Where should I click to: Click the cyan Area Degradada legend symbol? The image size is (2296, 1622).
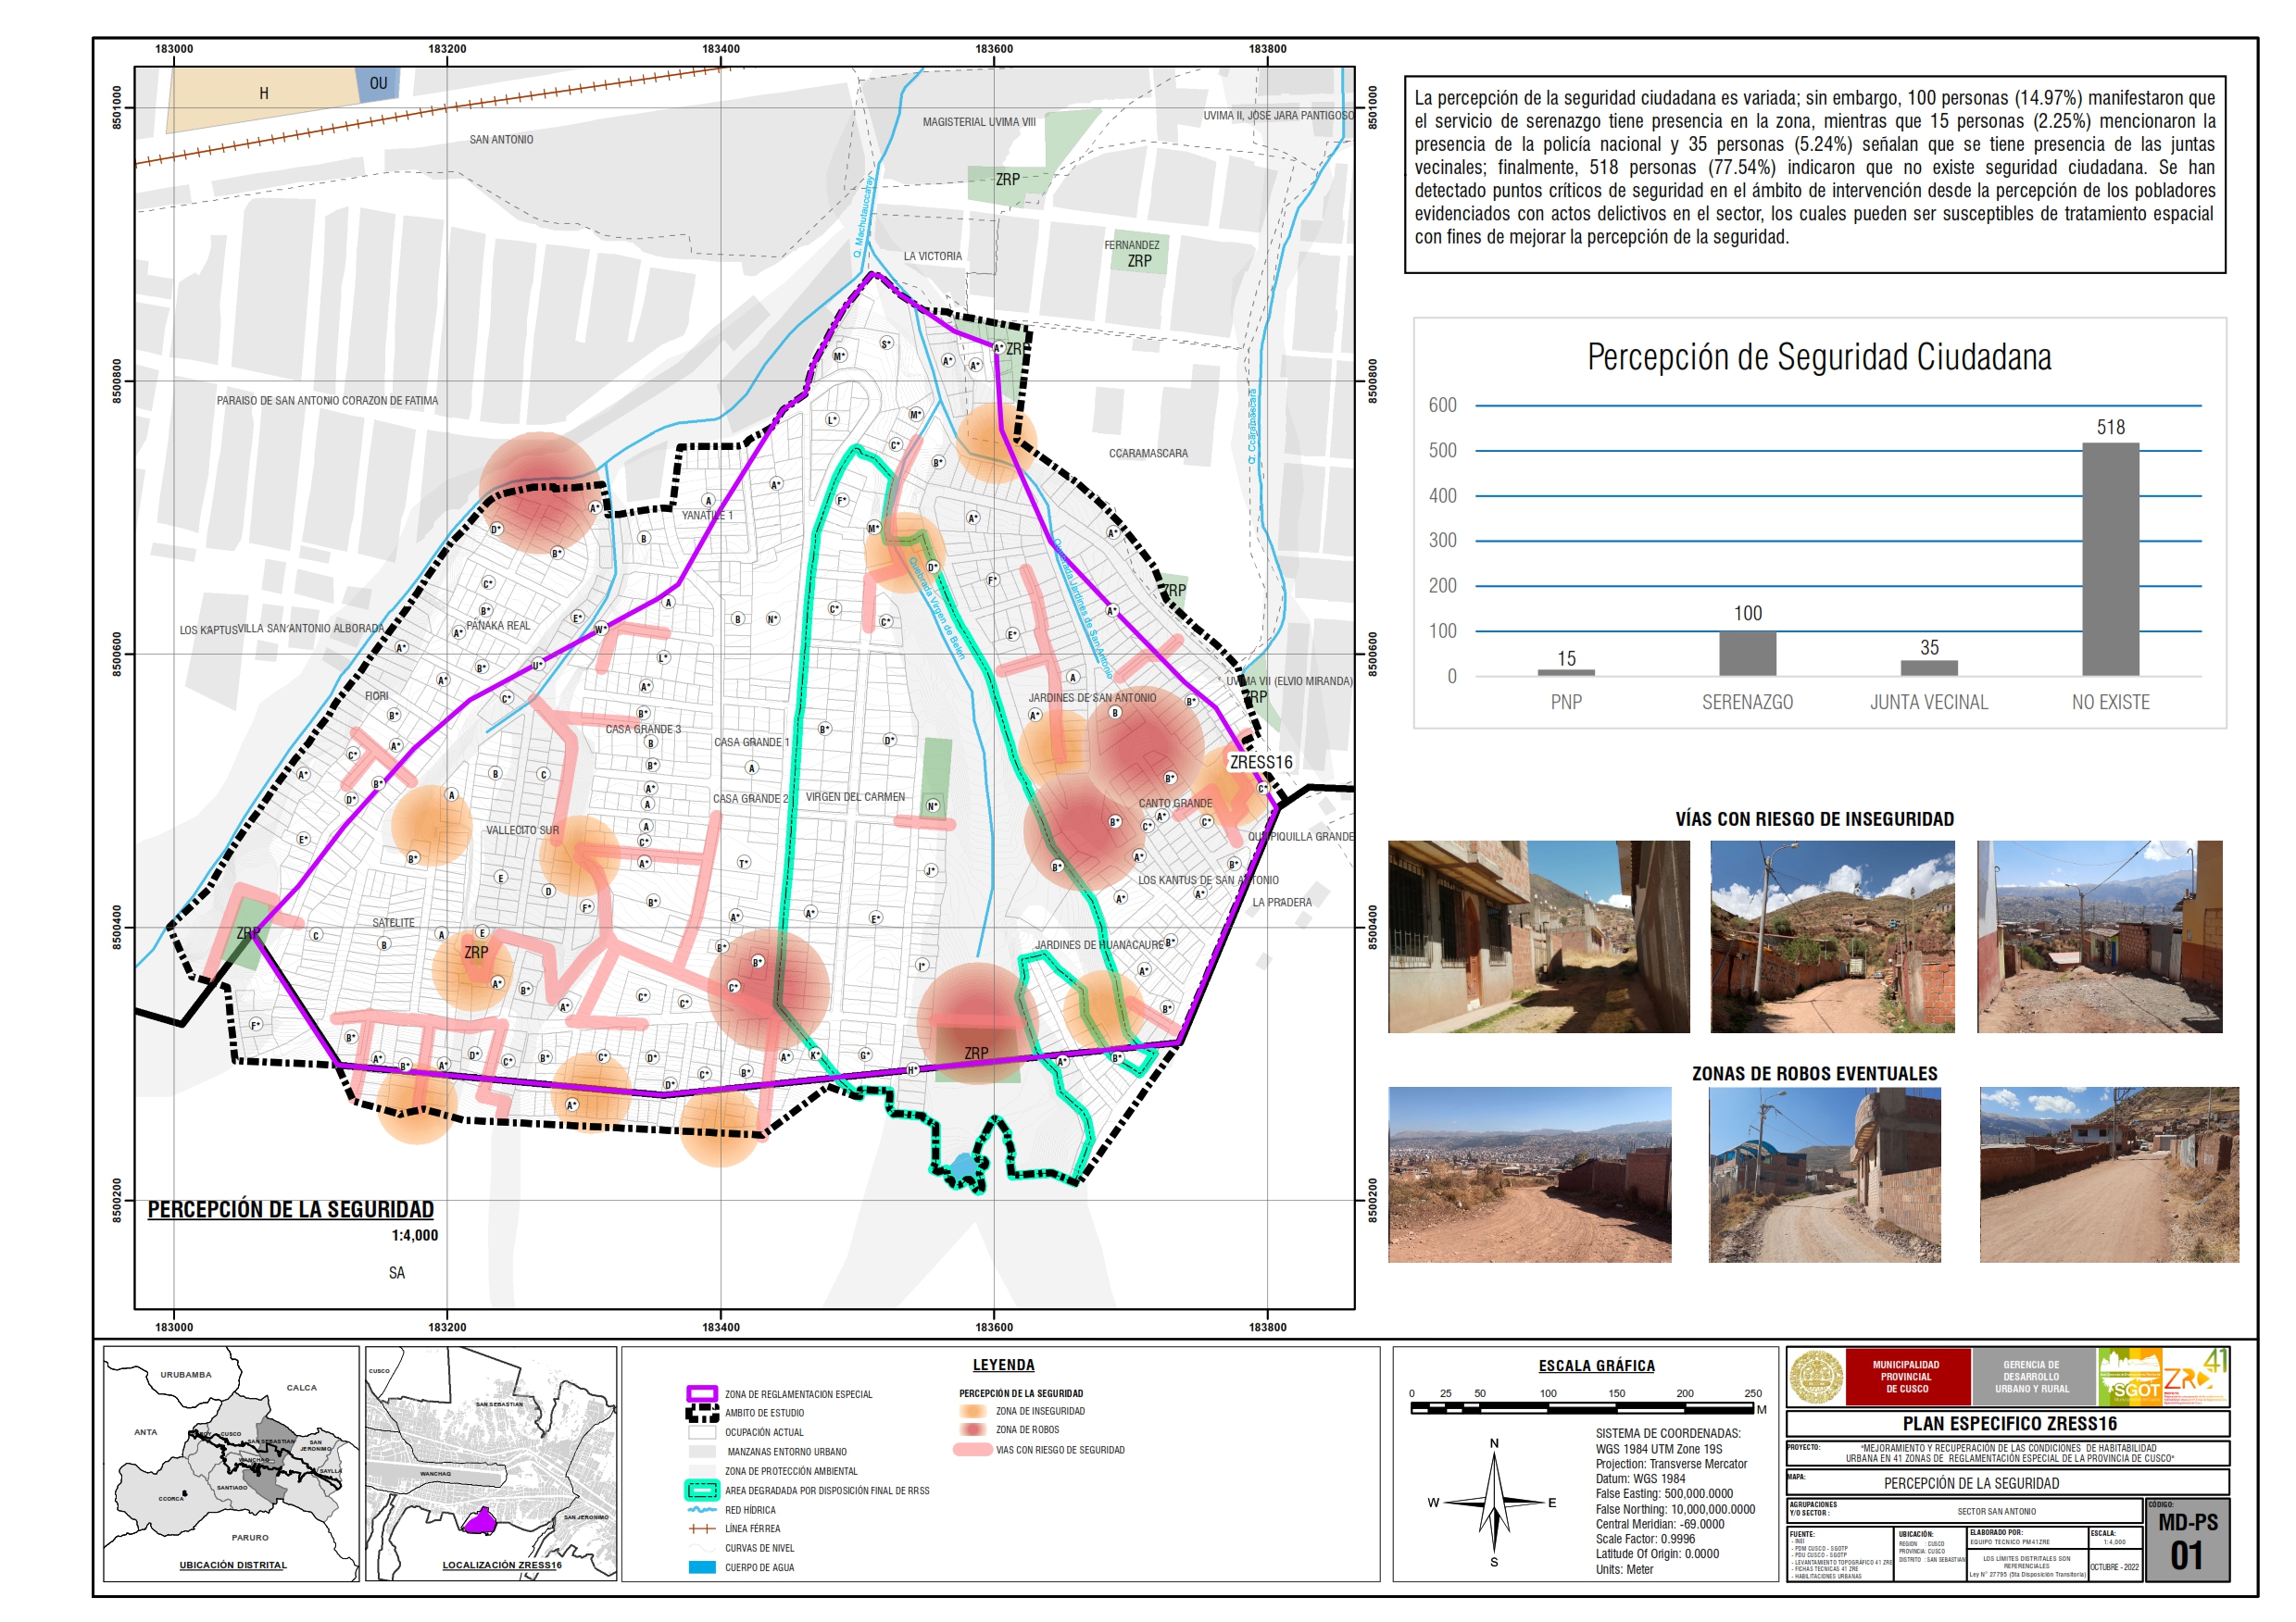click(702, 1491)
